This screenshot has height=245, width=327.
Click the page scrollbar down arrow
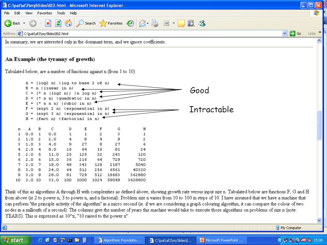319,220
